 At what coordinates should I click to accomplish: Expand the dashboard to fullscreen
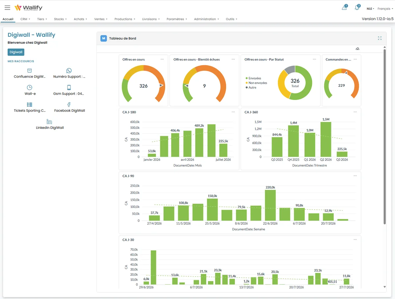coord(380,38)
